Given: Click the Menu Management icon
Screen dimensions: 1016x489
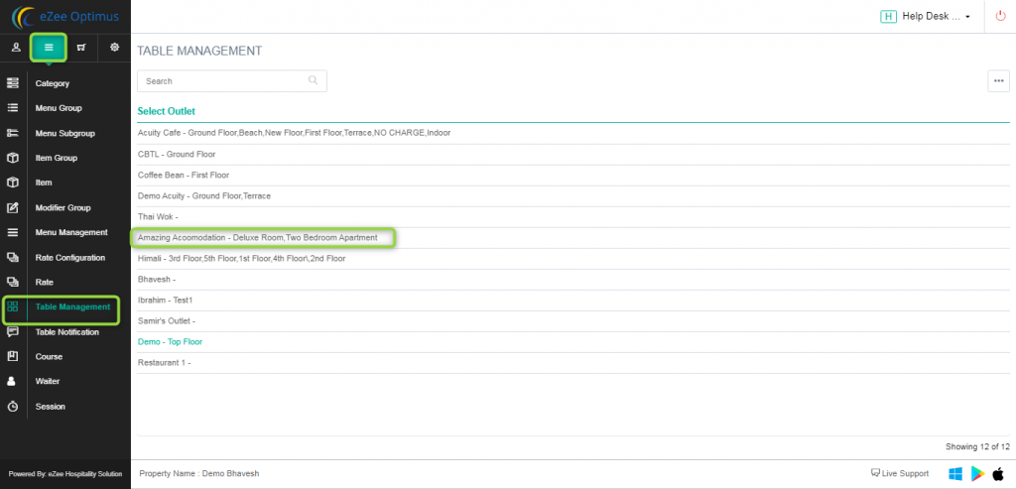Looking at the screenshot, I should tap(12, 232).
